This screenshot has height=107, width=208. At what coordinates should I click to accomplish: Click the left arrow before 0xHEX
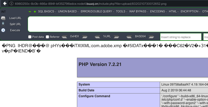pos(64,37)
